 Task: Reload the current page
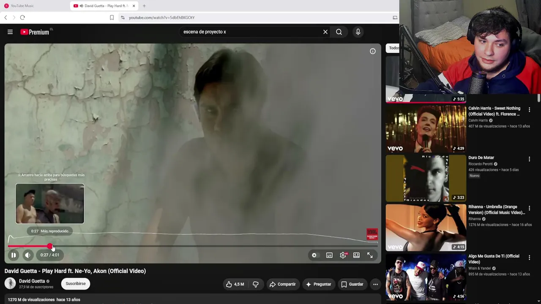22,17
